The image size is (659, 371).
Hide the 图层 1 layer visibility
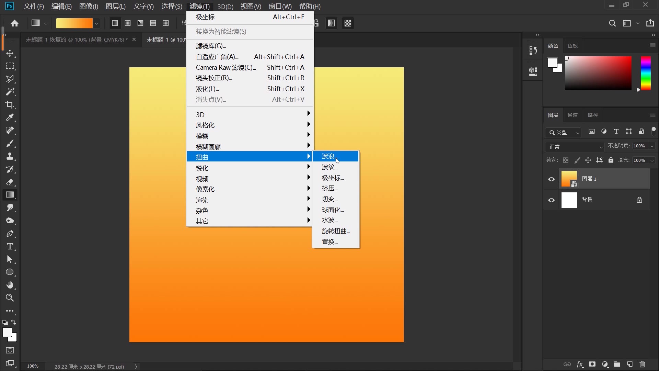point(552,179)
